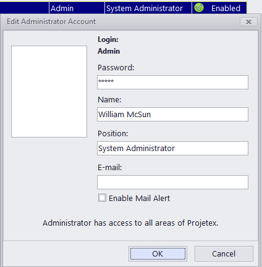Confirm changes with the OK button
The width and height of the screenshot is (262, 267).
click(158, 253)
